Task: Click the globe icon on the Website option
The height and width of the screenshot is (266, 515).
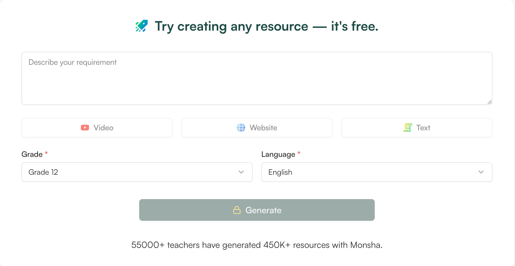Action: [241, 128]
